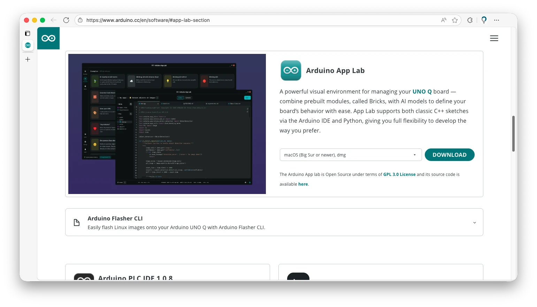Click the browser back arrow
This screenshot has width=537, height=307.
(x=54, y=20)
